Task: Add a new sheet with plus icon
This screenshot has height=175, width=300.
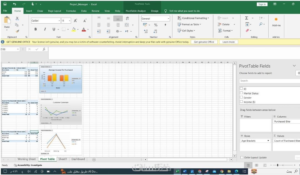Action: pyautogui.click(x=94, y=159)
